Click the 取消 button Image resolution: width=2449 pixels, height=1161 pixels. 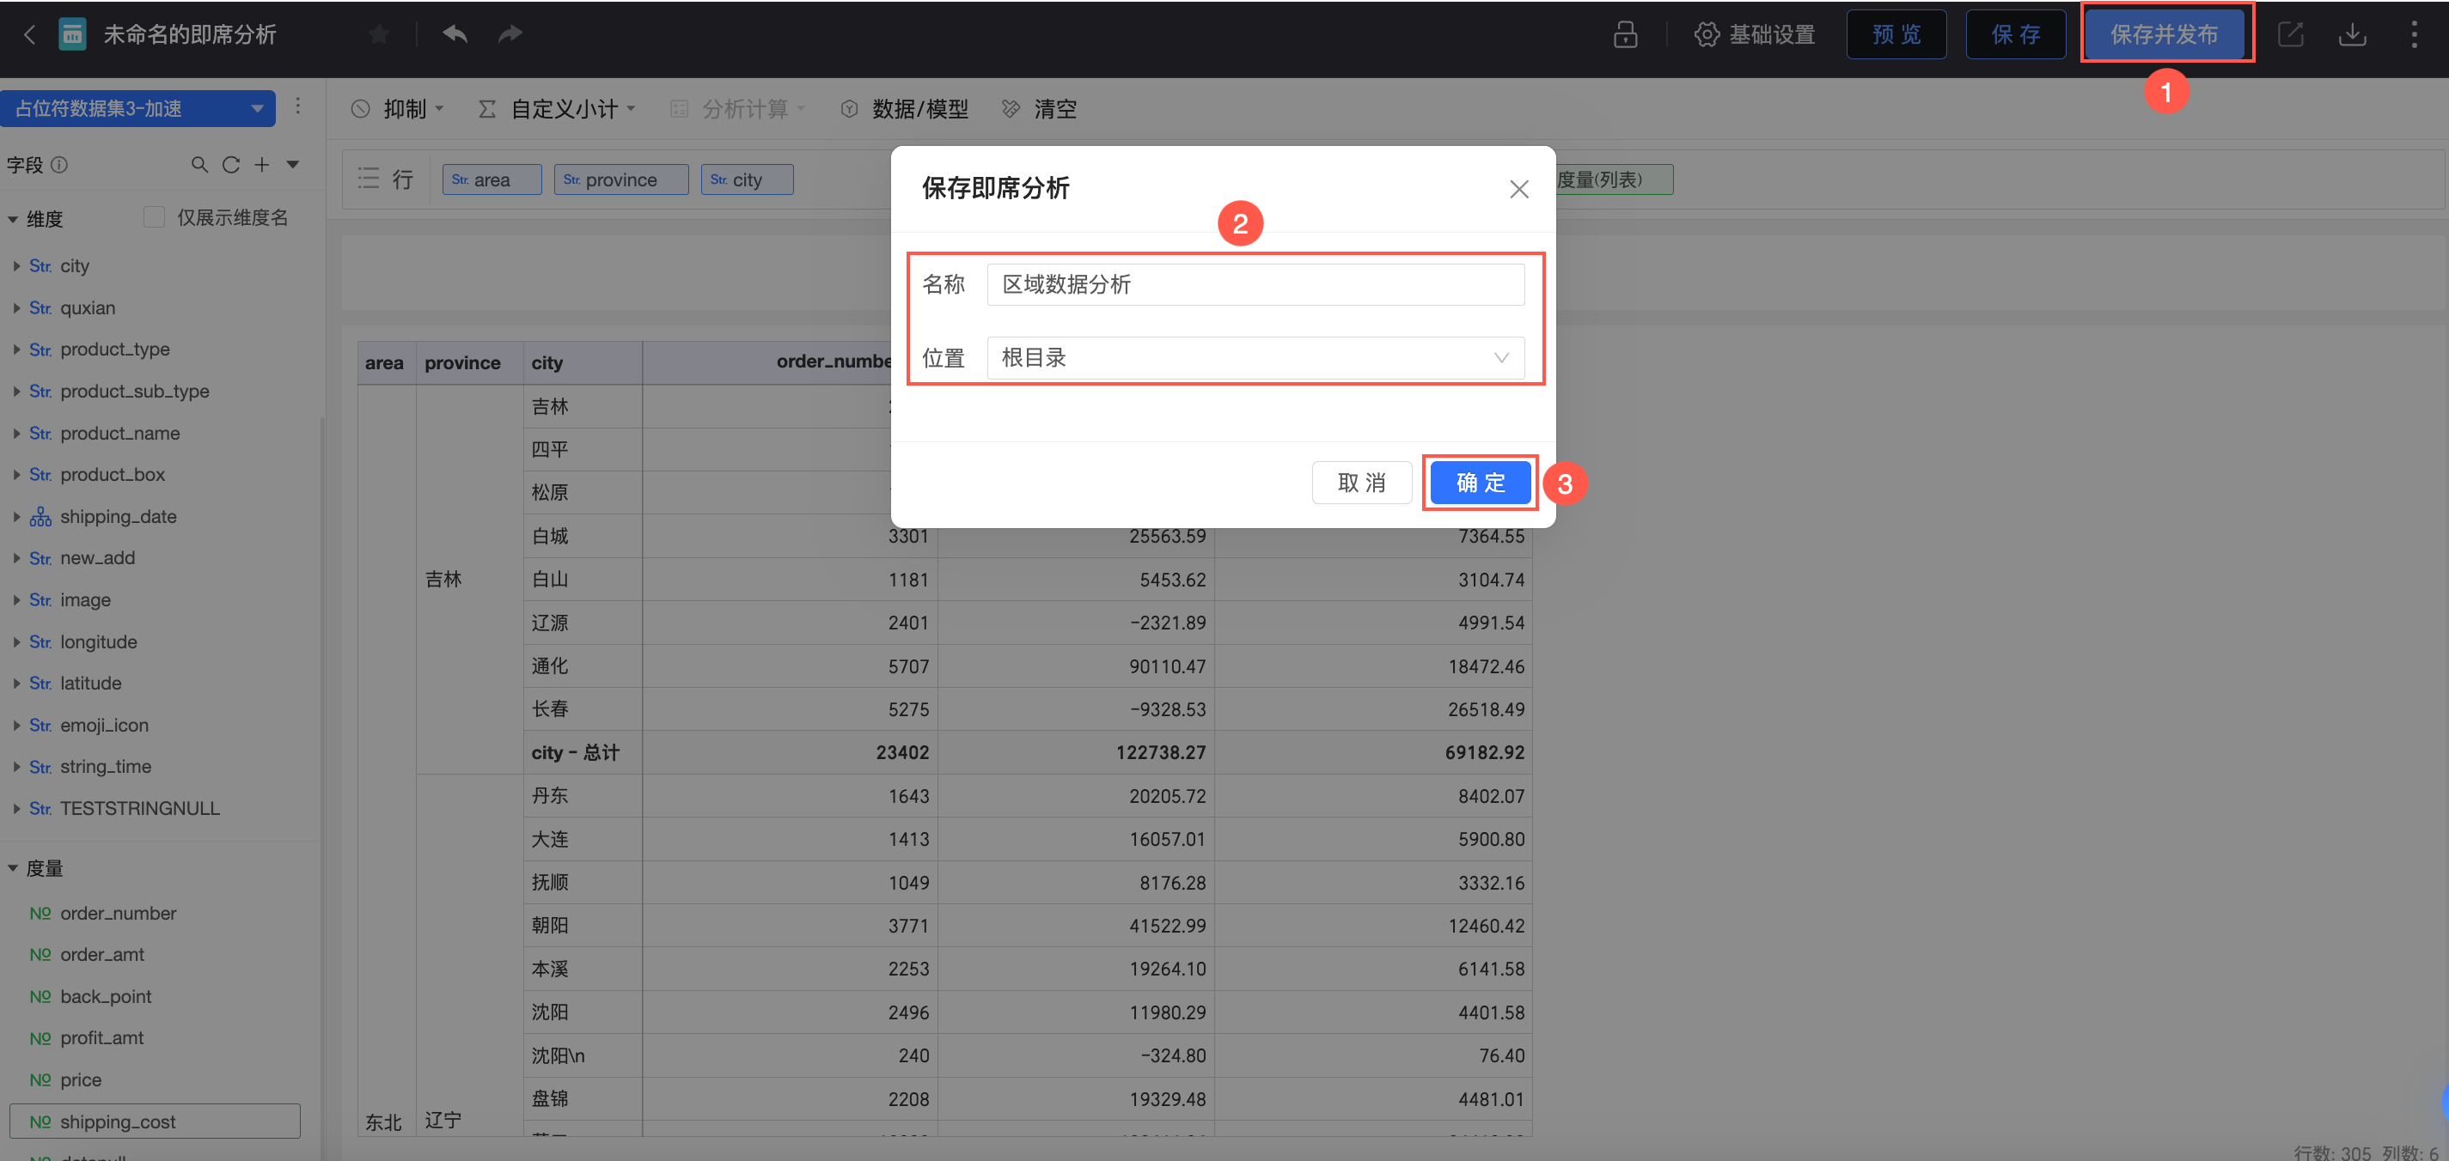pos(1360,483)
